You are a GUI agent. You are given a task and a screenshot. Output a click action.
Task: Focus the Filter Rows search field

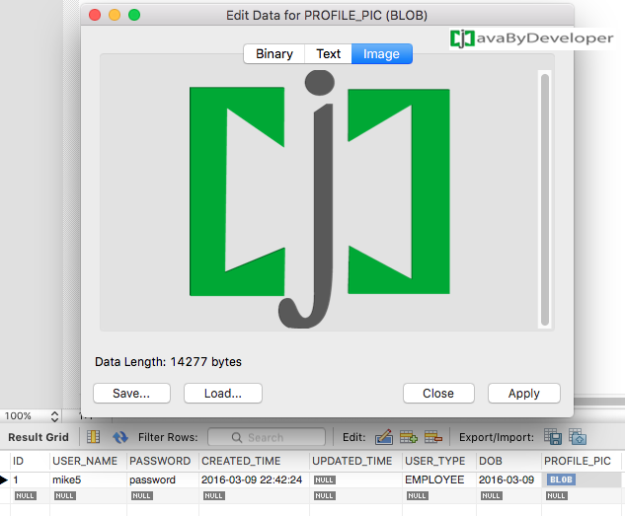[x=267, y=437]
